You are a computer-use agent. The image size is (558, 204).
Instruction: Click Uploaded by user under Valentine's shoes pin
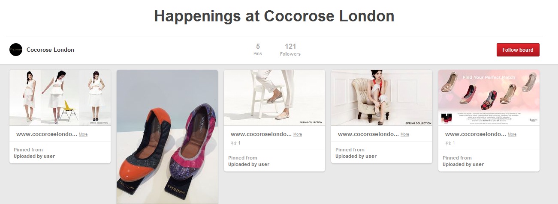click(463, 164)
